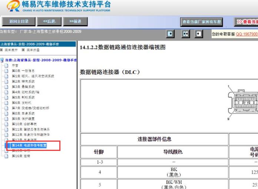Open chapter 第9章 in the tree
The height and width of the screenshot is (189, 258).
23,119
